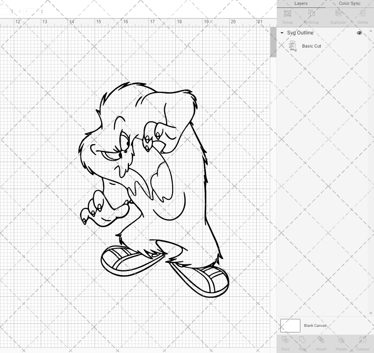Select the Basic Cut layer thumbnail
This screenshot has height=353, width=374.
pyautogui.click(x=293, y=46)
